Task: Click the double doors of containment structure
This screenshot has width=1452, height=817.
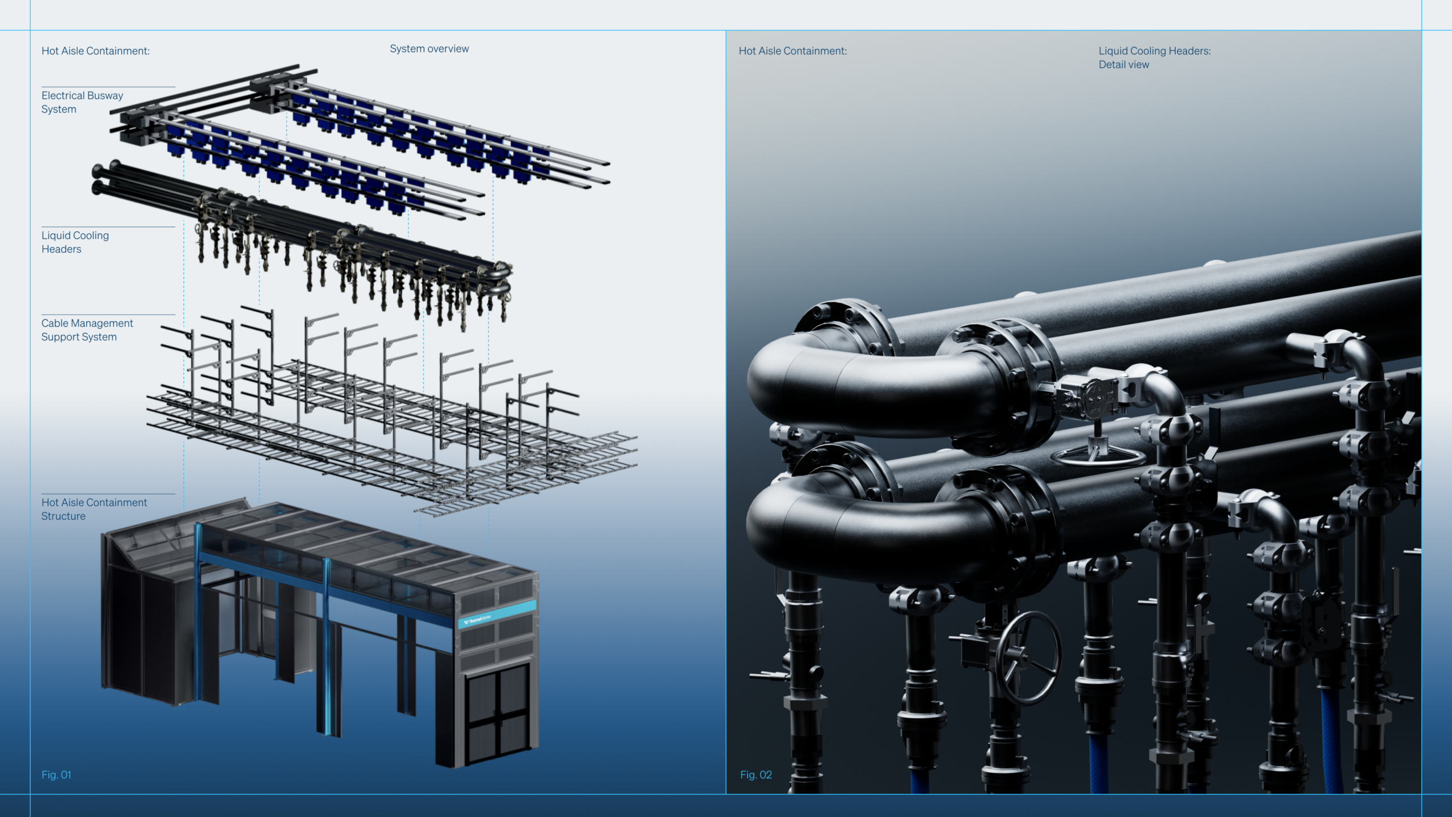Action: click(x=497, y=714)
